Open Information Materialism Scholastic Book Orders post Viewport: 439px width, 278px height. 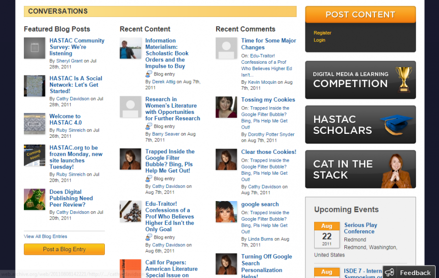[167, 54]
